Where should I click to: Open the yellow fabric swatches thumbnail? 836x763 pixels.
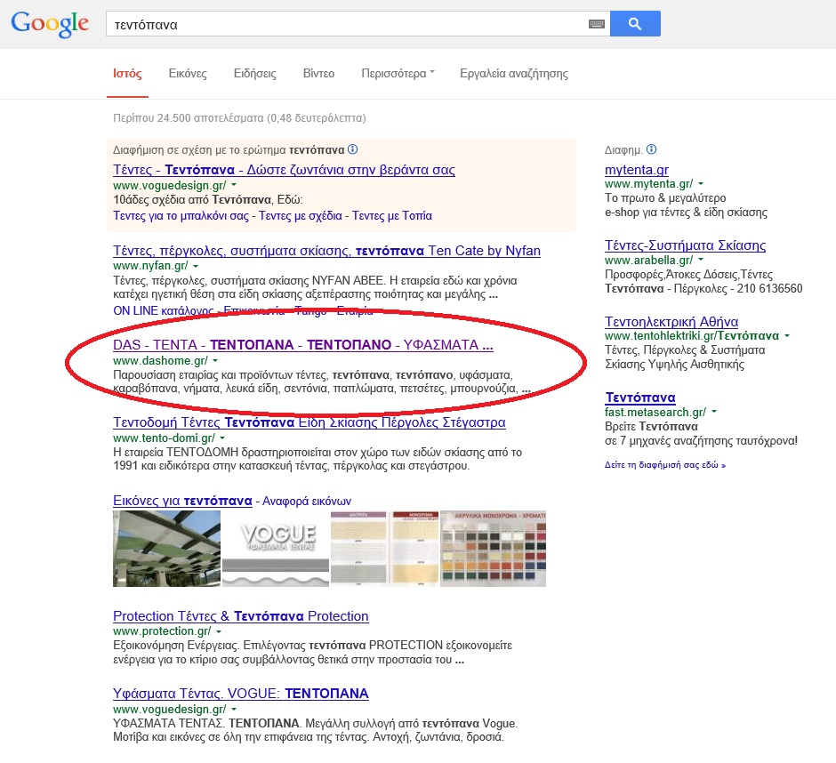[415, 549]
